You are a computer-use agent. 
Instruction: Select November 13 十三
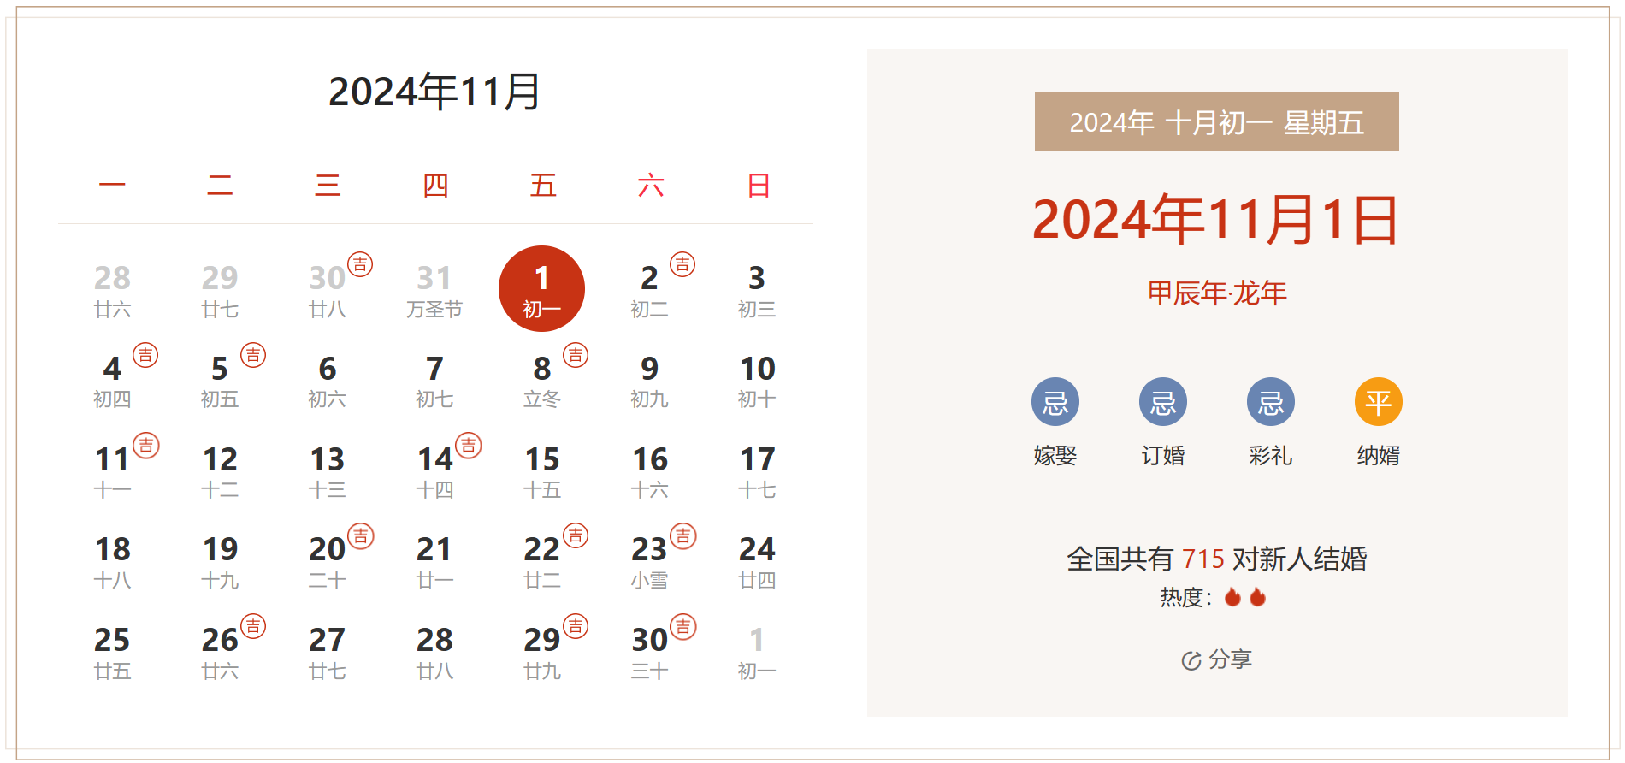tap(327, 472)
